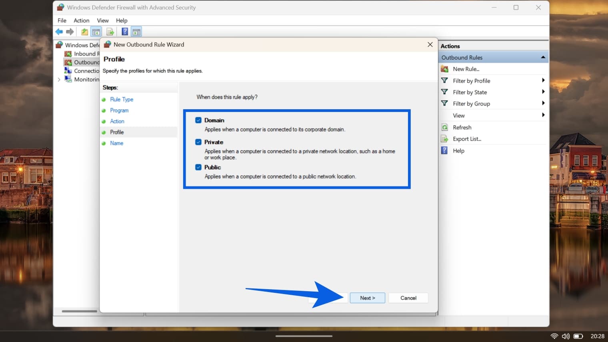Image resolution: width=608 pixels, height=342 pixels.
Task: Open the Filter by Group submenu arrow
Action: (543, 103)
